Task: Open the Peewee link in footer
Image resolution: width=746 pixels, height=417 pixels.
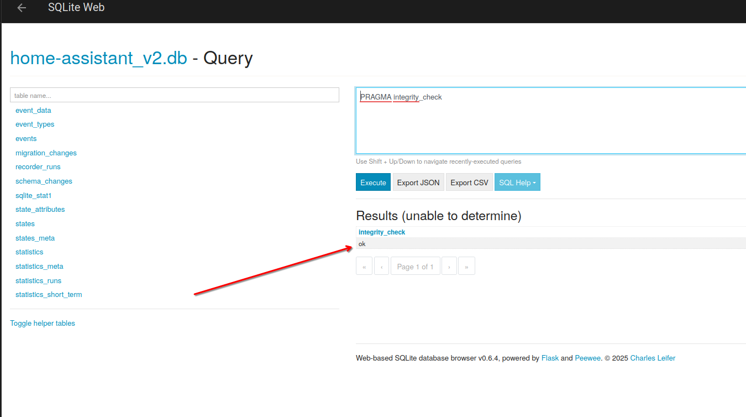Action: coord(587,358)
